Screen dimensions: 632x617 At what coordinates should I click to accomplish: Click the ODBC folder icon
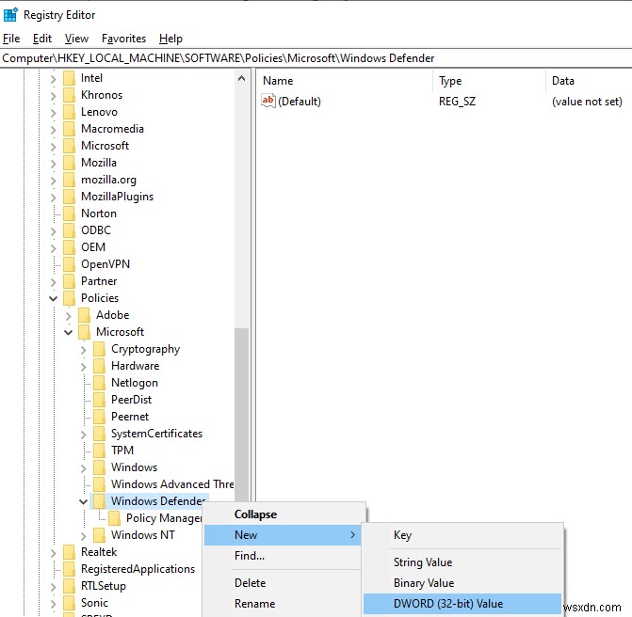(70, 230)
